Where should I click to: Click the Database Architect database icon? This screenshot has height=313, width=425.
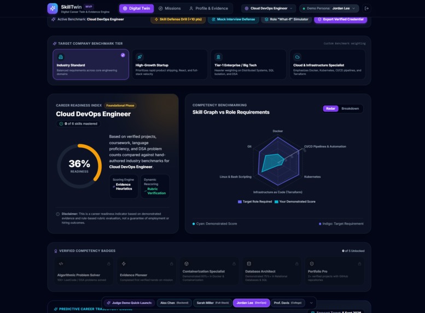coord(249,264)
